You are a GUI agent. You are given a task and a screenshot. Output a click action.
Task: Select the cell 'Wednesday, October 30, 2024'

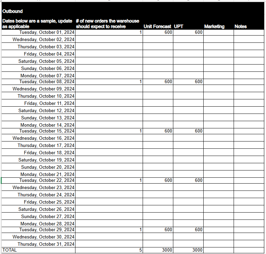click(x=38, y=237)
